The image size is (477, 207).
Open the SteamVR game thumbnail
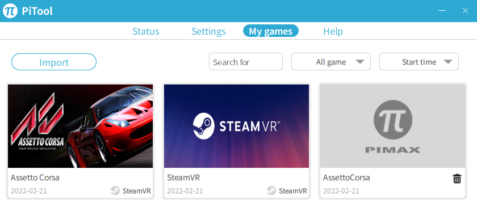click(236, 126)
